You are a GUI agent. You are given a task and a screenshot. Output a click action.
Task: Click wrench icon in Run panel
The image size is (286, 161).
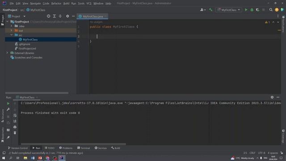tap(8, 109)
